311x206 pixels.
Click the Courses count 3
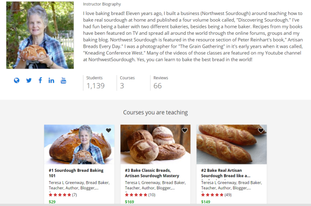point(122,86)
